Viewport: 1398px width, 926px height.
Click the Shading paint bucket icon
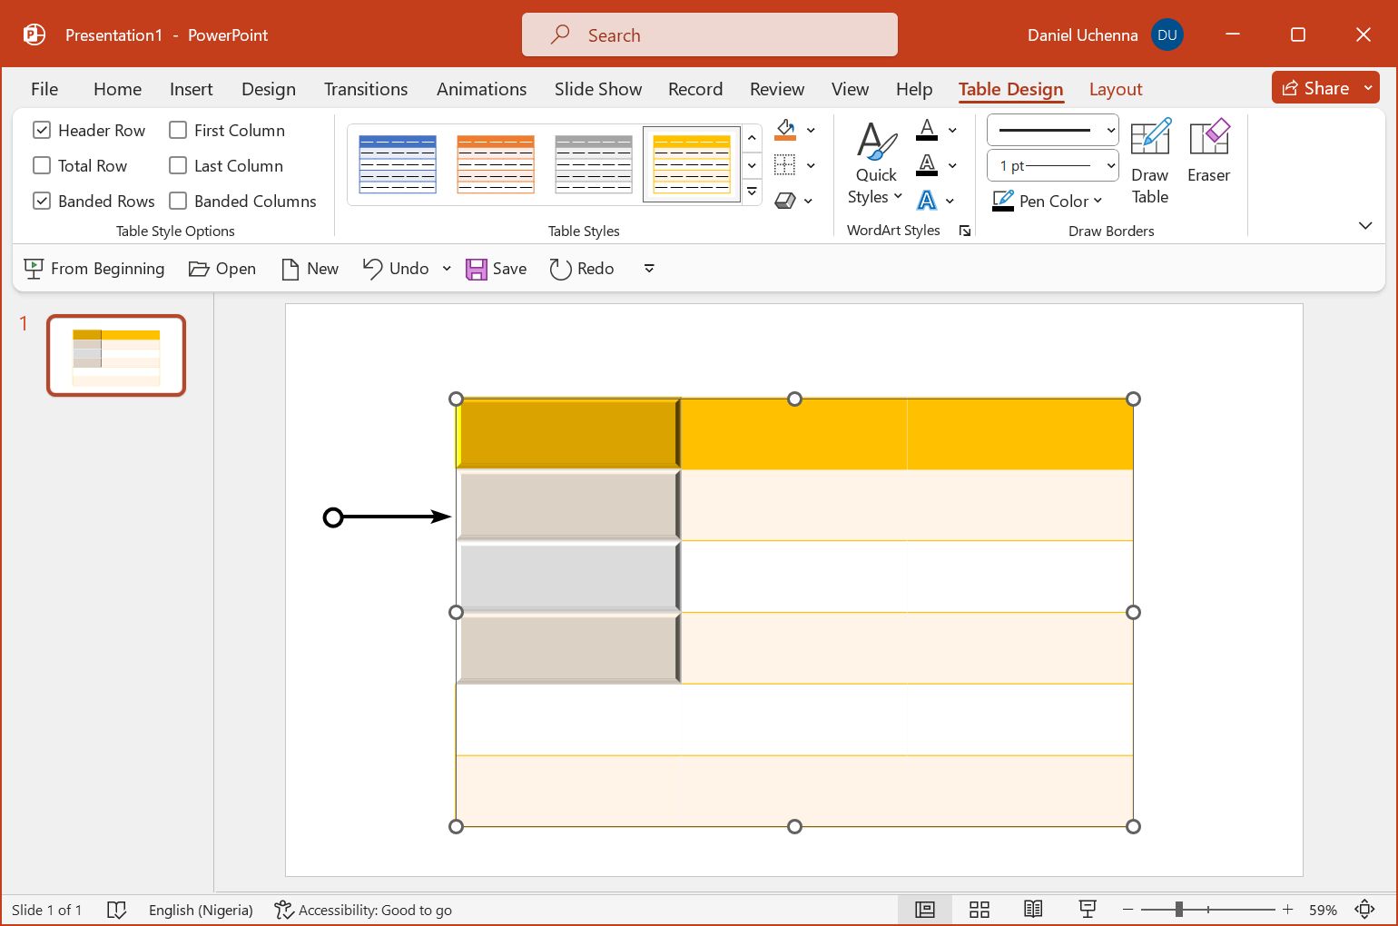coord(785,130)
